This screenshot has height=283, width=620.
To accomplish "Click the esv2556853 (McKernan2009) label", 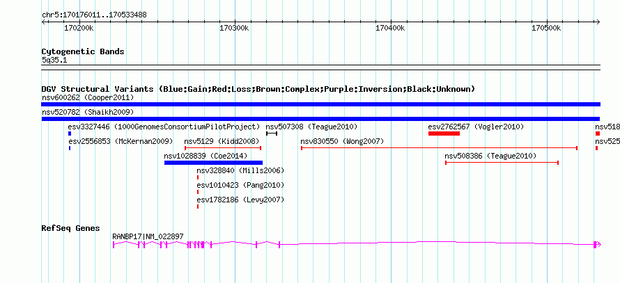I will click(x=121, y=141).
